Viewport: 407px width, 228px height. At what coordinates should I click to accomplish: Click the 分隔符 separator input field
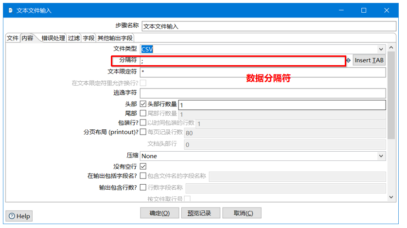pos(243,61)
